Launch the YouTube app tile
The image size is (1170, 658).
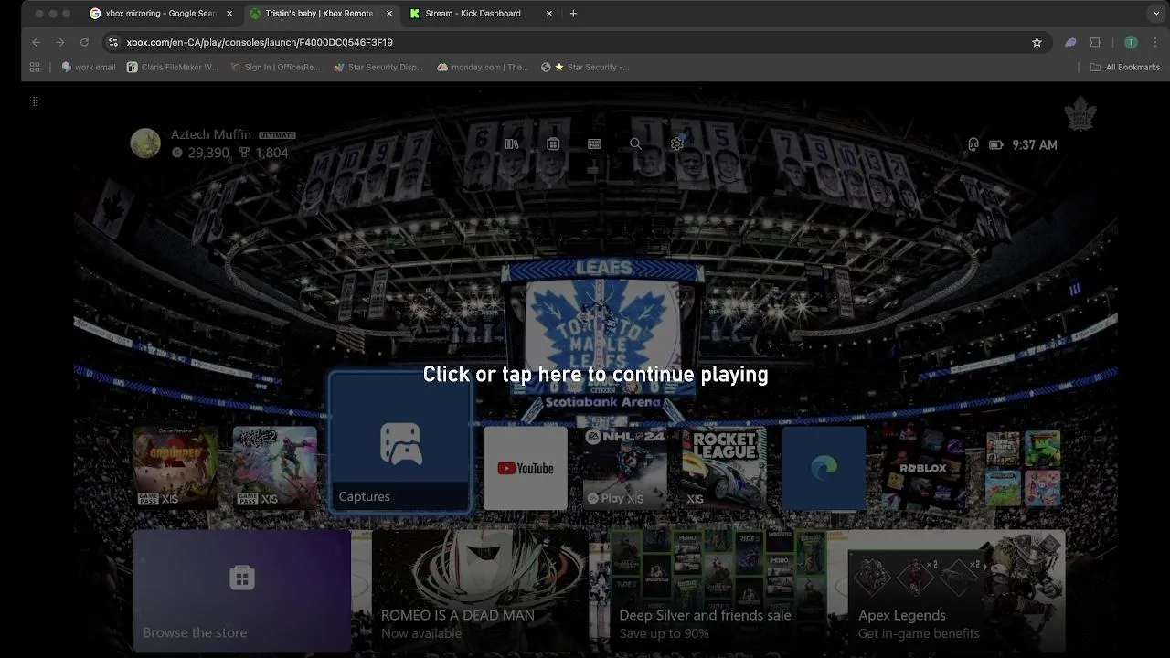click(x=525, y=468)
